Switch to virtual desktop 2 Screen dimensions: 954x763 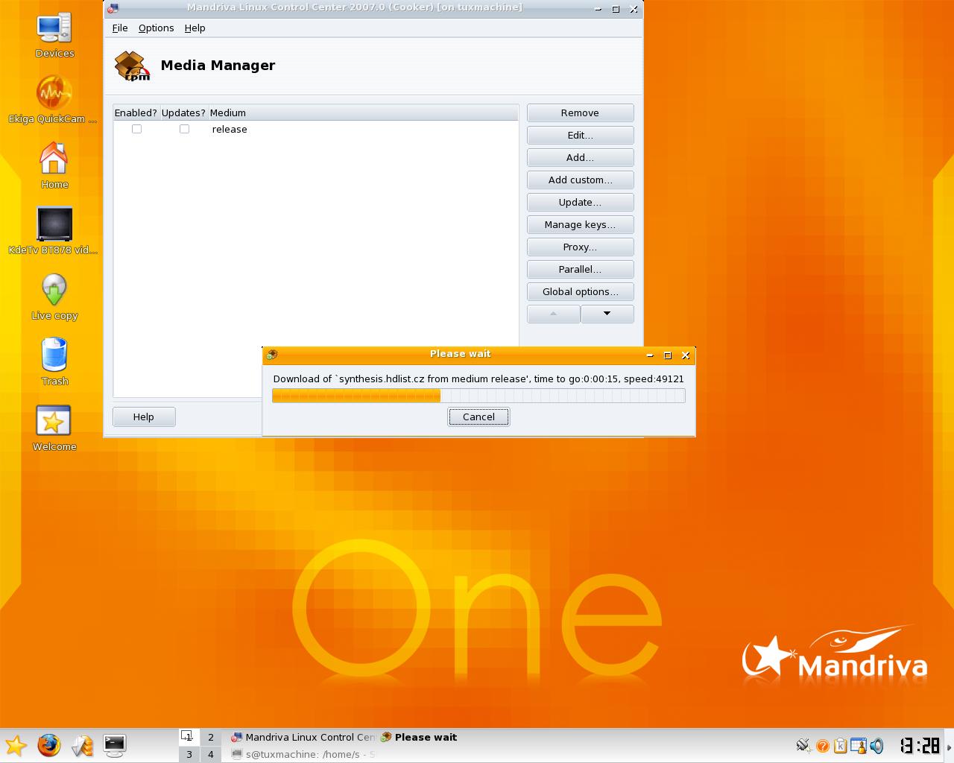tap(211, 737)
